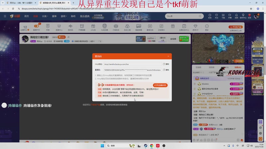Expand the 钻粉纪念日 row chevron
This screenshot has height=149, width=266.
point(241,78)
